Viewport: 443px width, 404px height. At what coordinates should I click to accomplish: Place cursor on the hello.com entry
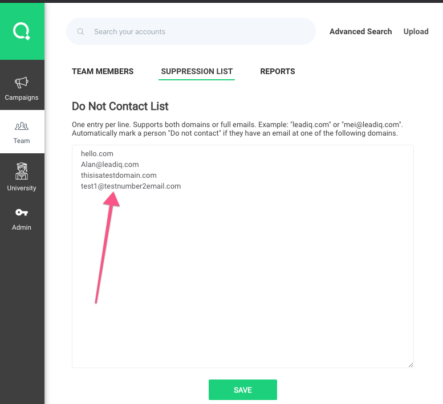tap(97, 154)
